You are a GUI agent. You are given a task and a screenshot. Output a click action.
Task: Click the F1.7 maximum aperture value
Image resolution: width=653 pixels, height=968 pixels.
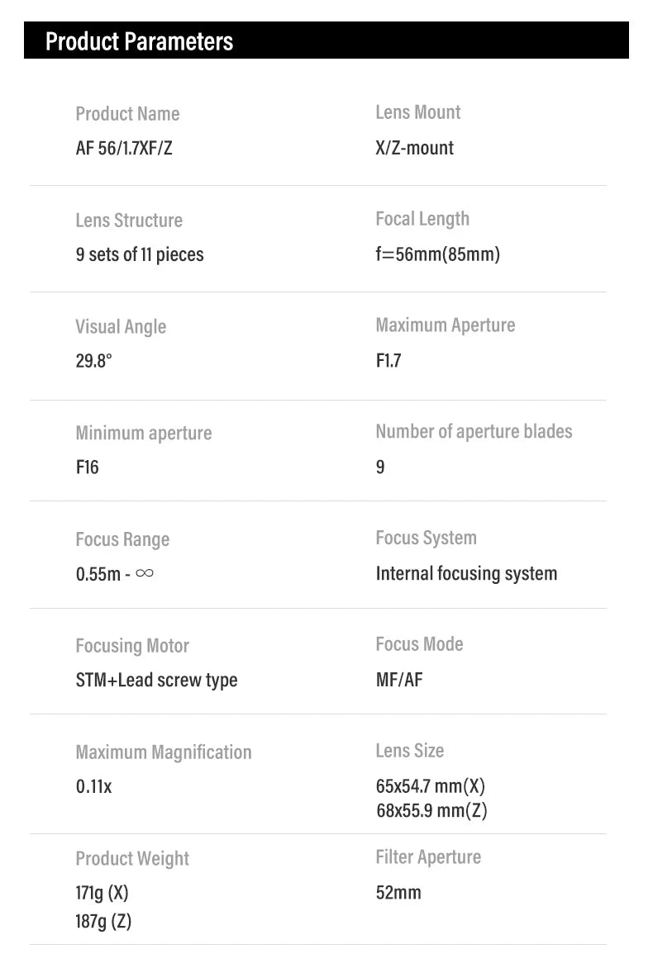(388, 361)
